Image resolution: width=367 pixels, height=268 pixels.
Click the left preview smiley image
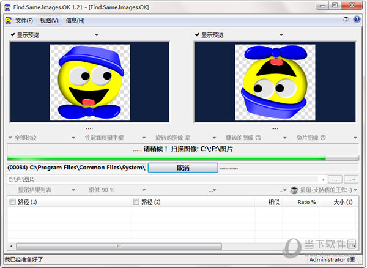[90, 82]
